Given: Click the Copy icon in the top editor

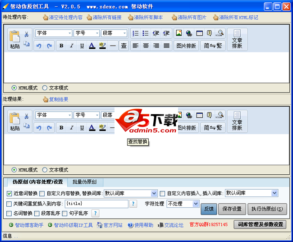Looking at the screenshot, I should point(27,44).
